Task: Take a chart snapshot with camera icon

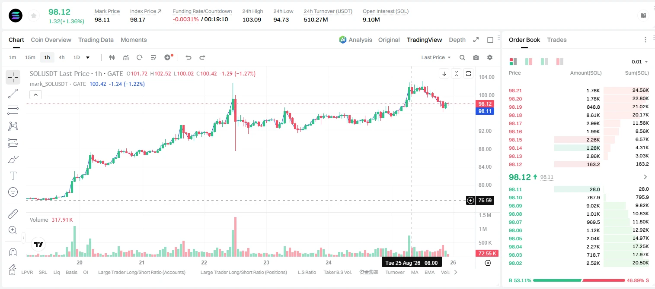Action: (x=476, y=57)
